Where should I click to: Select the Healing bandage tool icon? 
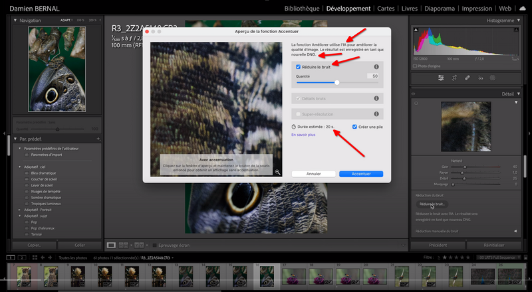tap(467, 78)
